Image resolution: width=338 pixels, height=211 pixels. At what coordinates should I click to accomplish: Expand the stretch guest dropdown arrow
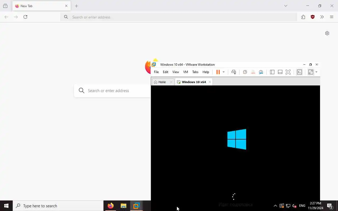tap(316, 72)
